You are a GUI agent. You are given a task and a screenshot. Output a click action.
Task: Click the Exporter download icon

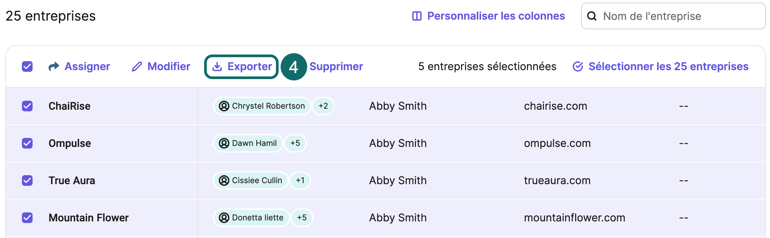[217, 66]
